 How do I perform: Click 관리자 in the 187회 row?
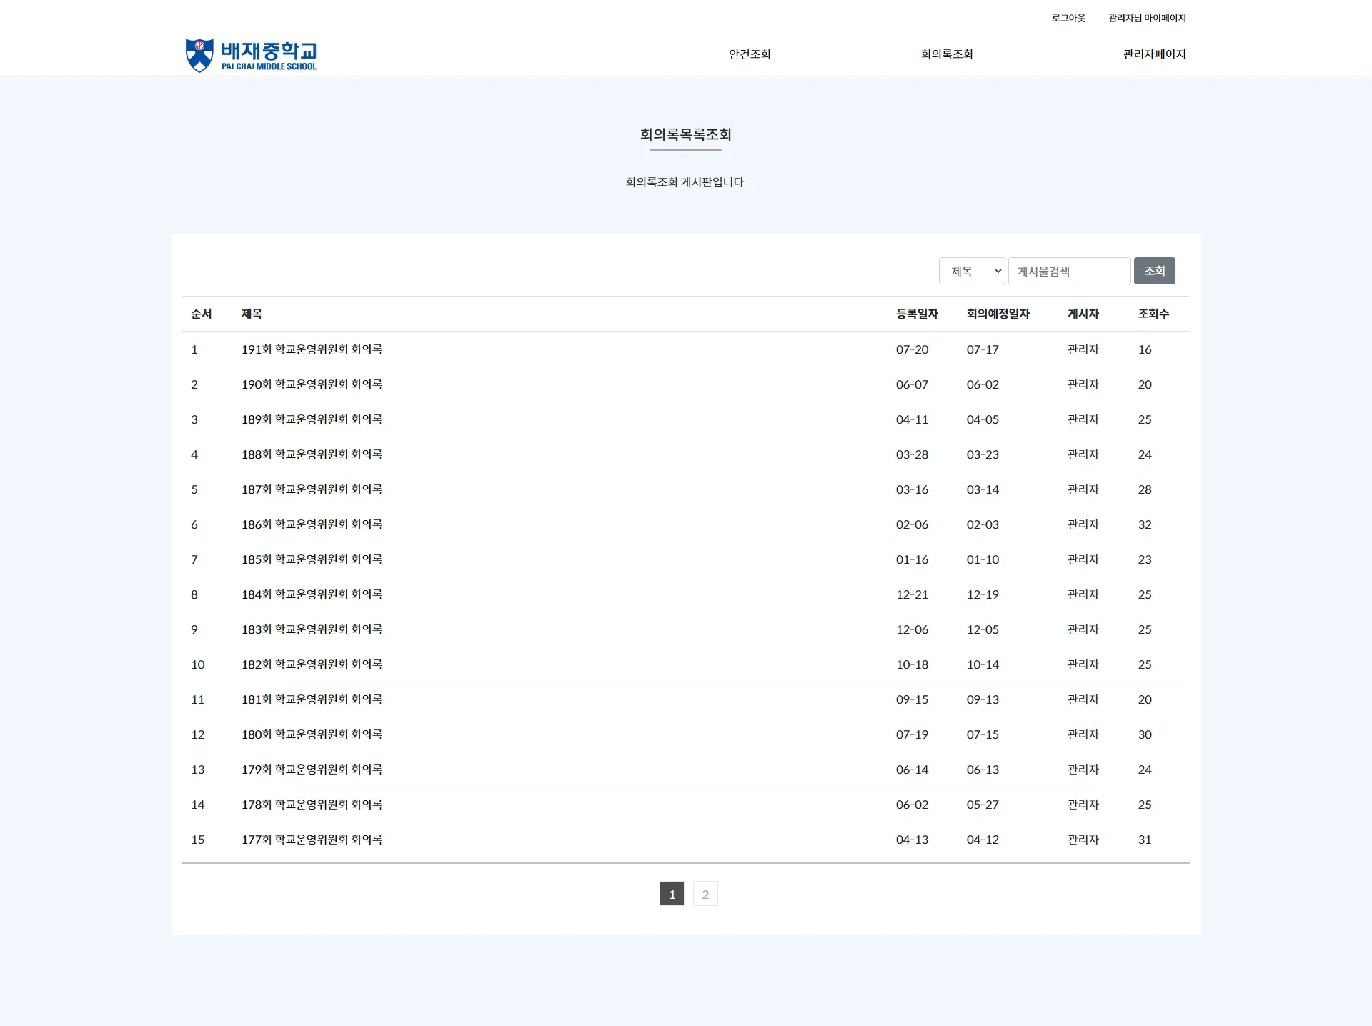1083,489
